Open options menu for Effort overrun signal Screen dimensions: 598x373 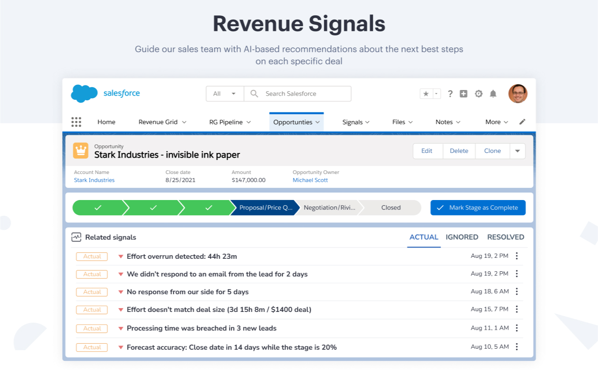point(517,256)
